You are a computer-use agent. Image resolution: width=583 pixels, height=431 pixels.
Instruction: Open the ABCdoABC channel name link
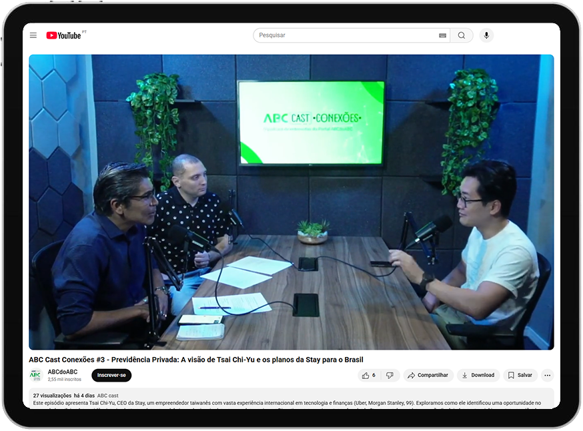pyautogui.click(x=63, y=372)
